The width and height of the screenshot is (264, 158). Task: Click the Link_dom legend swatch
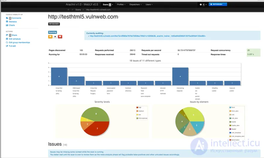[230, 118]
